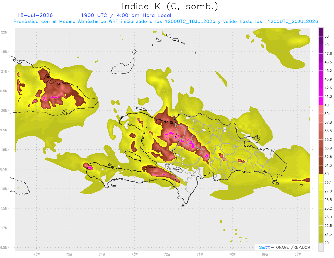334x258 pixels.
Task: Click the "73W" longitude axis label
Action: point(134,254)
